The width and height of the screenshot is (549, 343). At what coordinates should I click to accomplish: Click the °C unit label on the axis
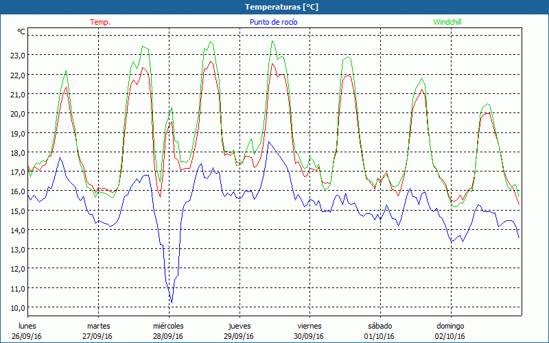[x=21, y=32]
